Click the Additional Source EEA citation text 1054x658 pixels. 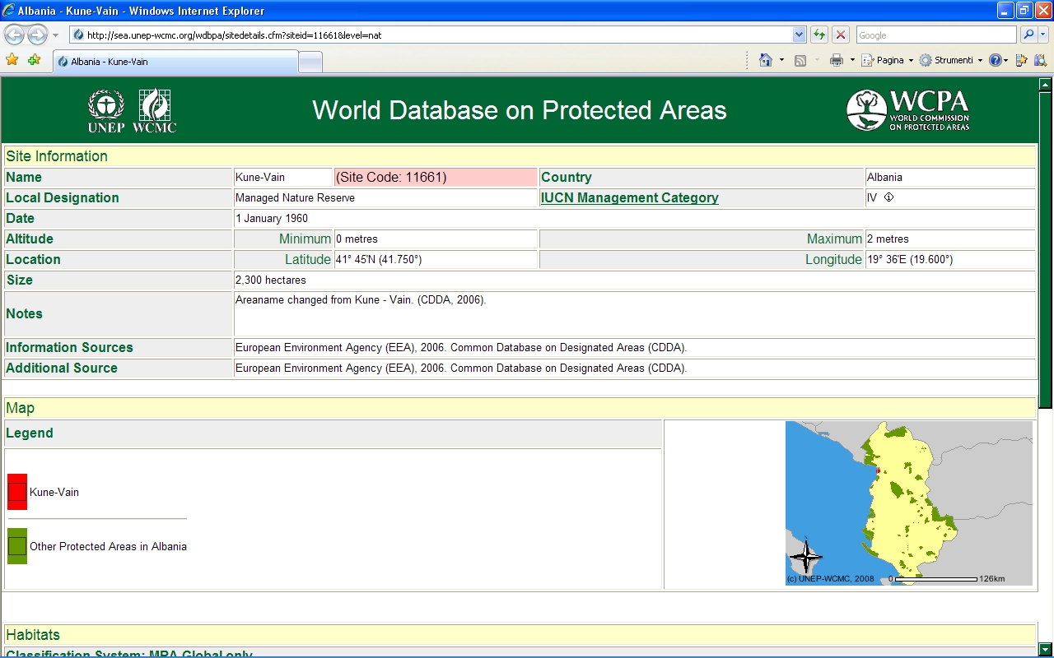click(x=461, y=368)
